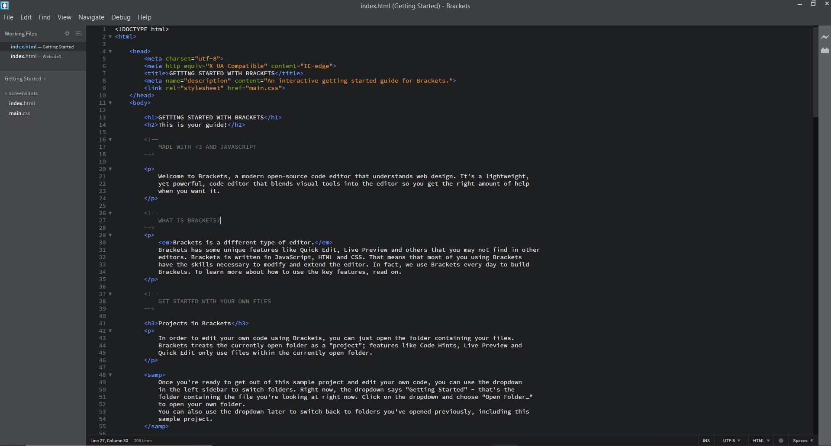Fold the comment starting on line 37
The width and height of the screenshot is (831, 446).
coord(110,294)
